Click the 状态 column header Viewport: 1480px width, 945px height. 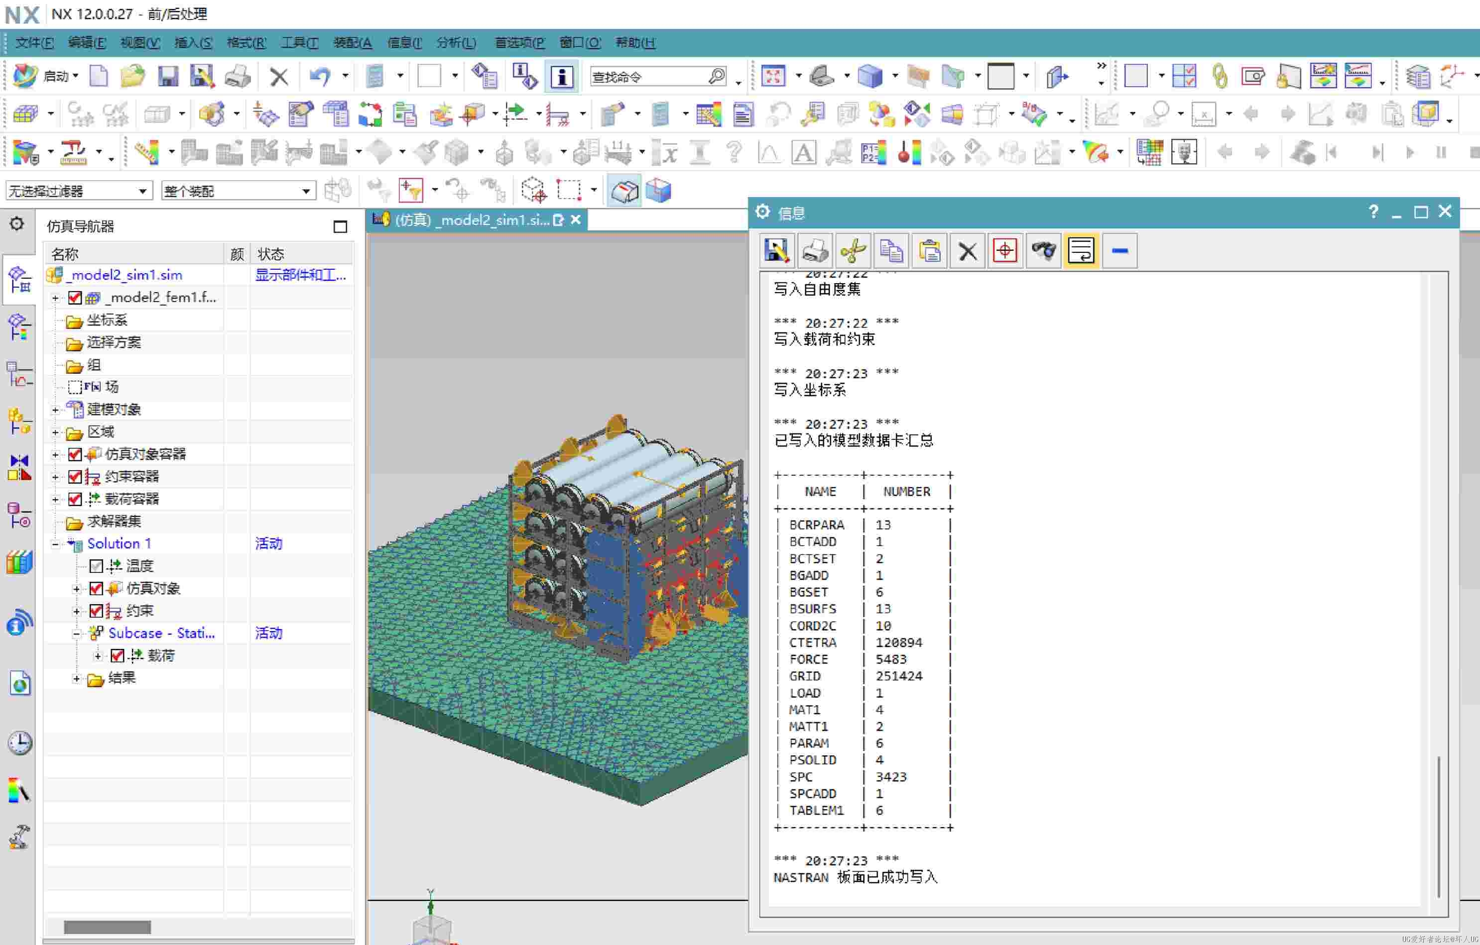(302, 254)
